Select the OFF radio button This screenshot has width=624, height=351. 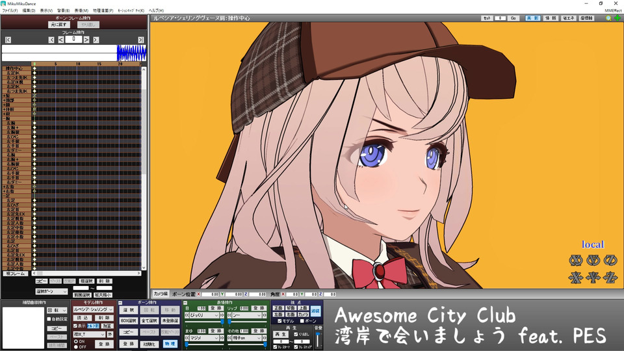tap(75, 346)
